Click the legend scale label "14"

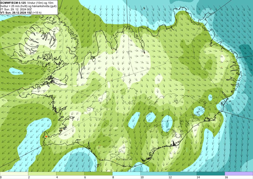(198, 177)
